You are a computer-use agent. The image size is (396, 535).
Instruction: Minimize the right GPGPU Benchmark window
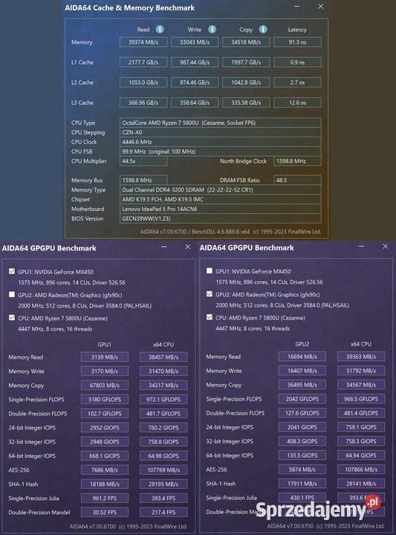coord(362,247)
